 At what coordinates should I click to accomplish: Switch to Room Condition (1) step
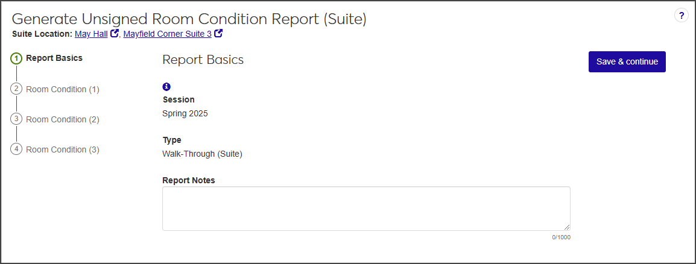click(63, 89)
